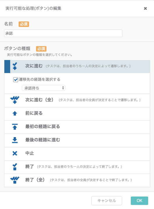Viewport: 154px width, 209px height.
Task: Click the 前に戻る up arrow icon
Action: (x=15, y=113)
